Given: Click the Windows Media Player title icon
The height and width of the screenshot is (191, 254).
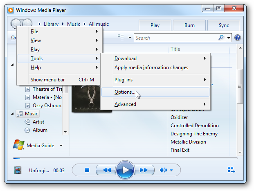Looking at the screenshot, I should [11, 10].
